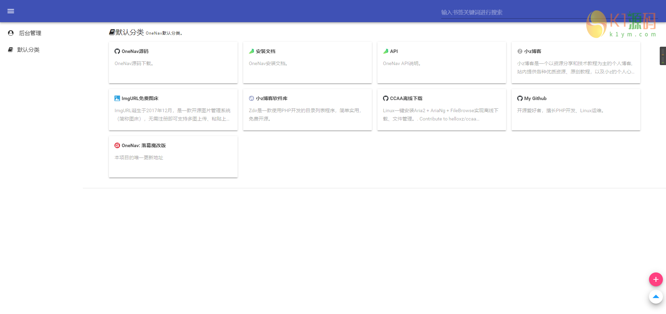This screenshot has height=314, width=666.
Task: Click the description 本项目的唯一更新地址
Action: coord(139,158)
